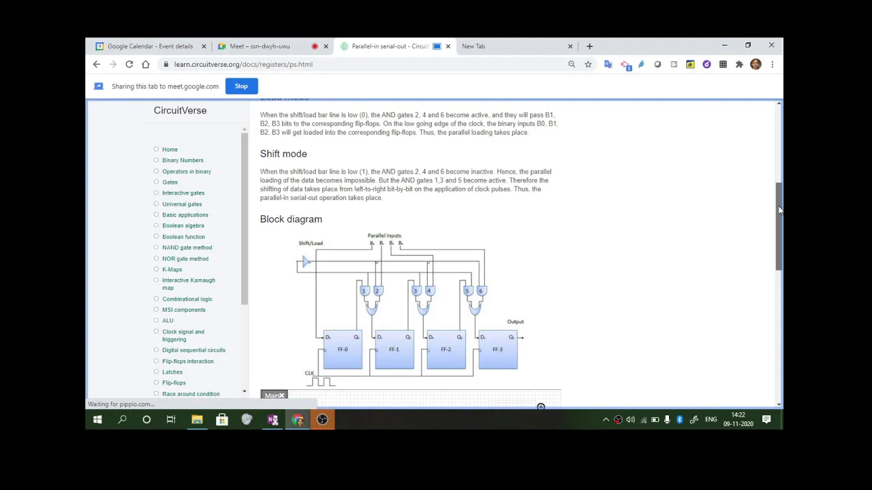Image resolution: width=872 pixels, height=490 pixels.
Task: Open the Gates section
Action: 170,182
